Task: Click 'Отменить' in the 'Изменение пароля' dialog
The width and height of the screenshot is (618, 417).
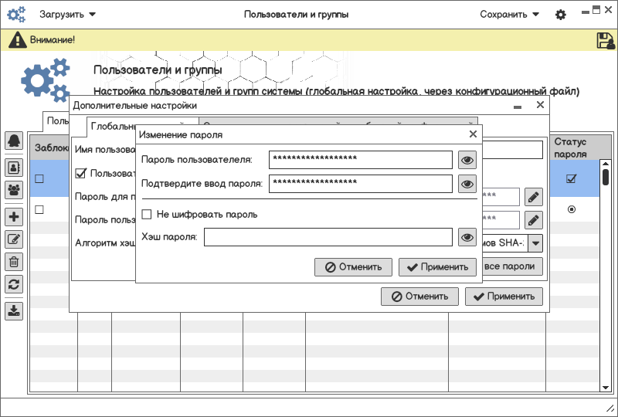Action: pos(353,267)
